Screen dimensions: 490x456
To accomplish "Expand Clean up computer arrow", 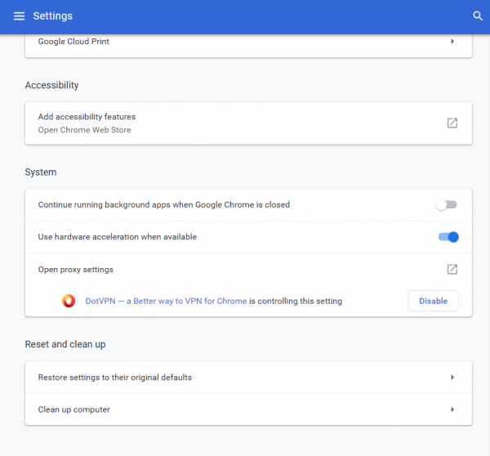I will (452, 409).
